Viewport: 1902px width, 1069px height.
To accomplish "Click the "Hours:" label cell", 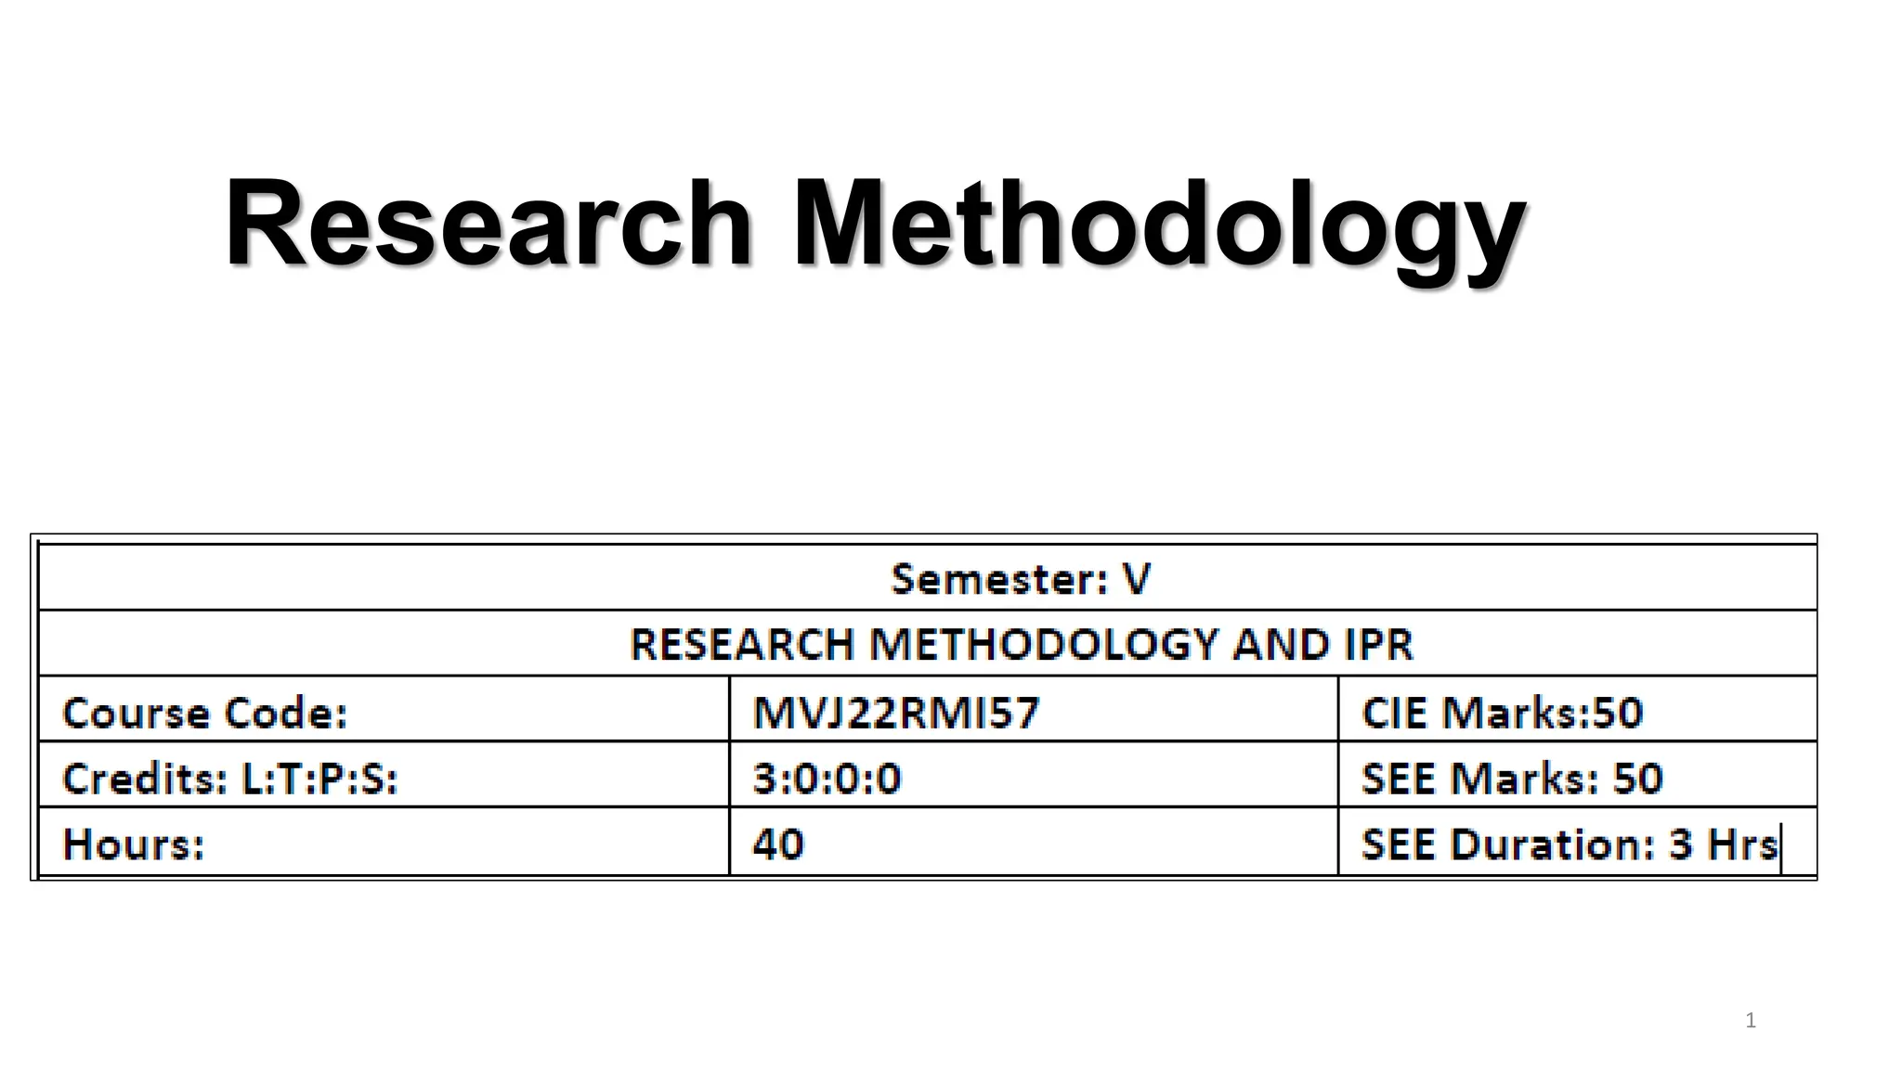I will point(384,841).
